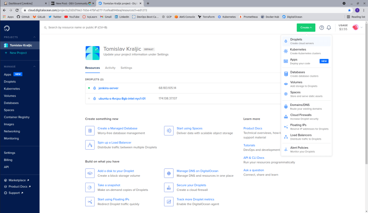
Task: Reload the page in browser toolbar
Action: [17, 10]
